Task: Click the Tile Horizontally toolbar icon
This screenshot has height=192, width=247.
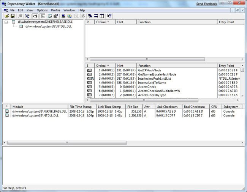Action: [96, 16]
